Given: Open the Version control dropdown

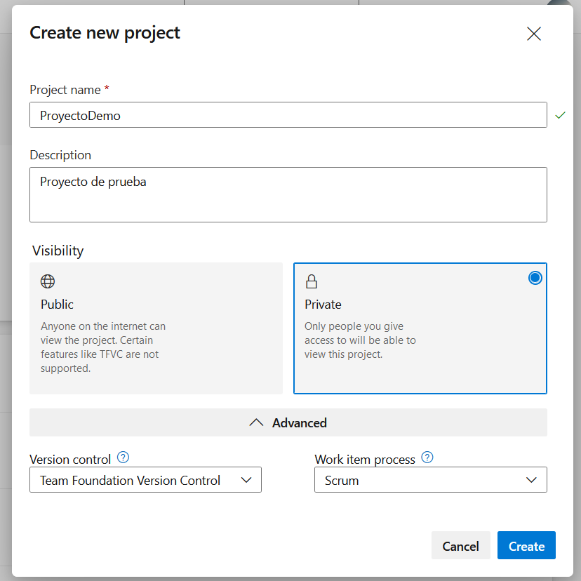Looking at the screenshot, I should pos(145,480).
